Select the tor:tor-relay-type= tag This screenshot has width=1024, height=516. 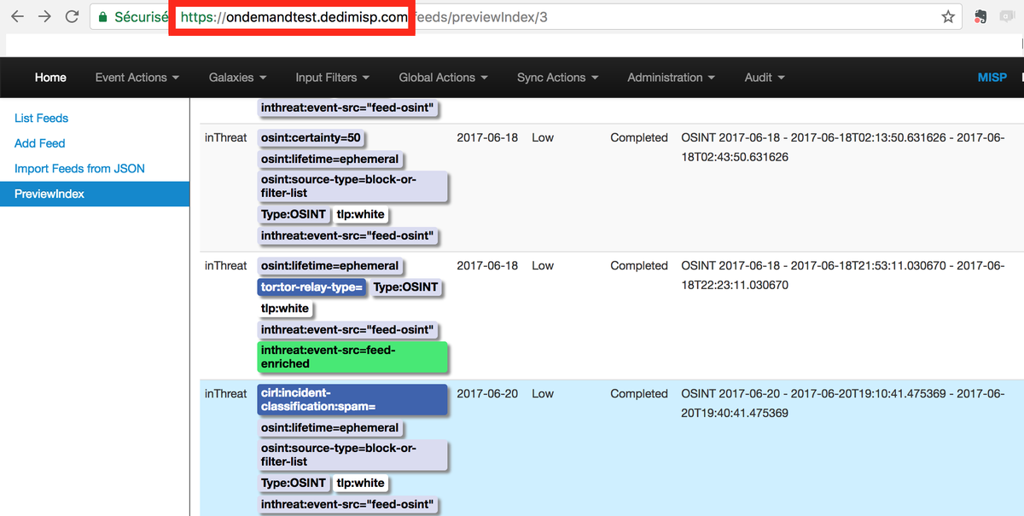point(312,287)
